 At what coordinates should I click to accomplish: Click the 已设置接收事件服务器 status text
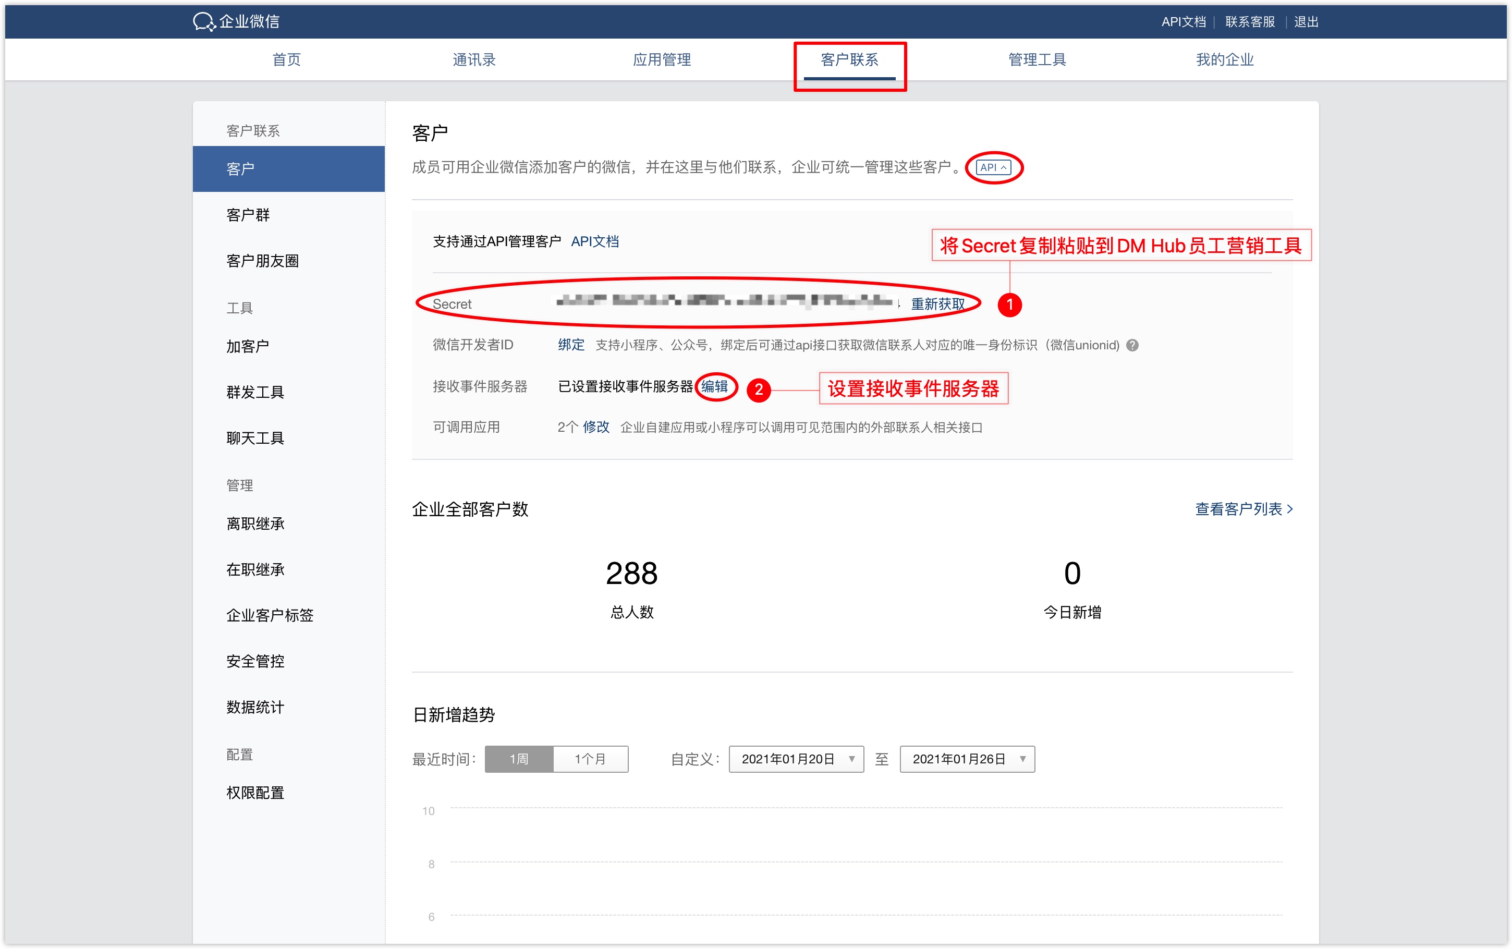click(626, 386)
